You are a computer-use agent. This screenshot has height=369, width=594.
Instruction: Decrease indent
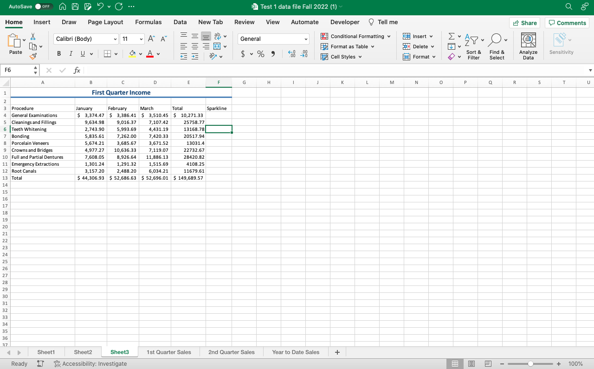click(x=184, y=56)
